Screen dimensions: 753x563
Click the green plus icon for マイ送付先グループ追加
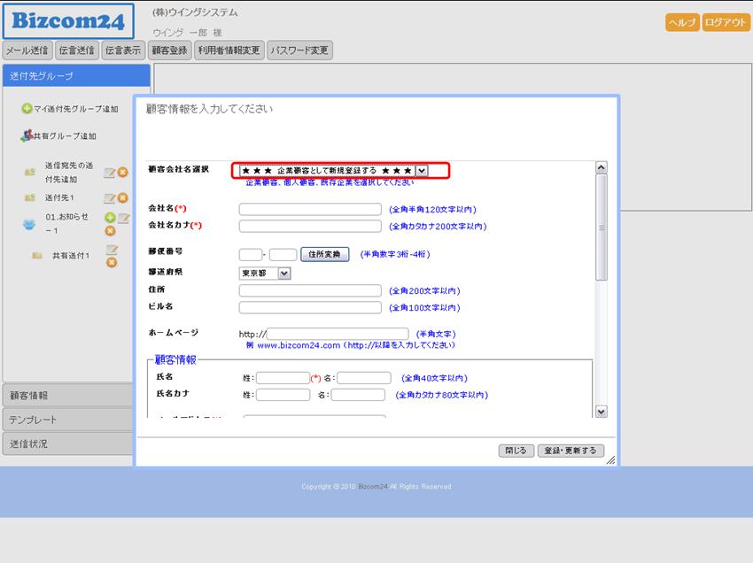[27, 109]
